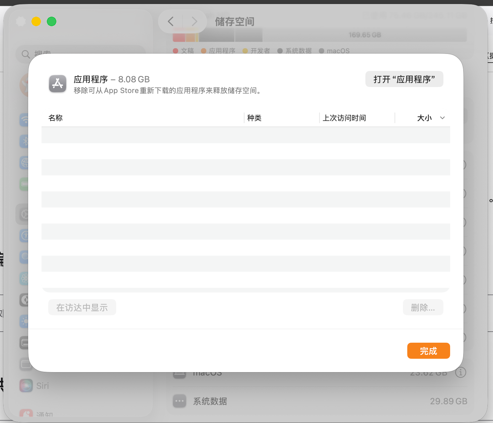Open the Network globe icon in sidebar

(x=24, y=163)
